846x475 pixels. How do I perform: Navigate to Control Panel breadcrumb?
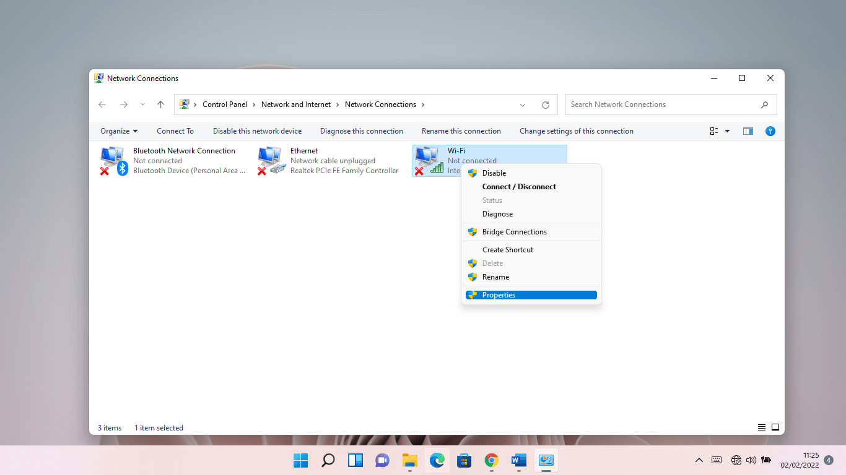pos(225,105)
